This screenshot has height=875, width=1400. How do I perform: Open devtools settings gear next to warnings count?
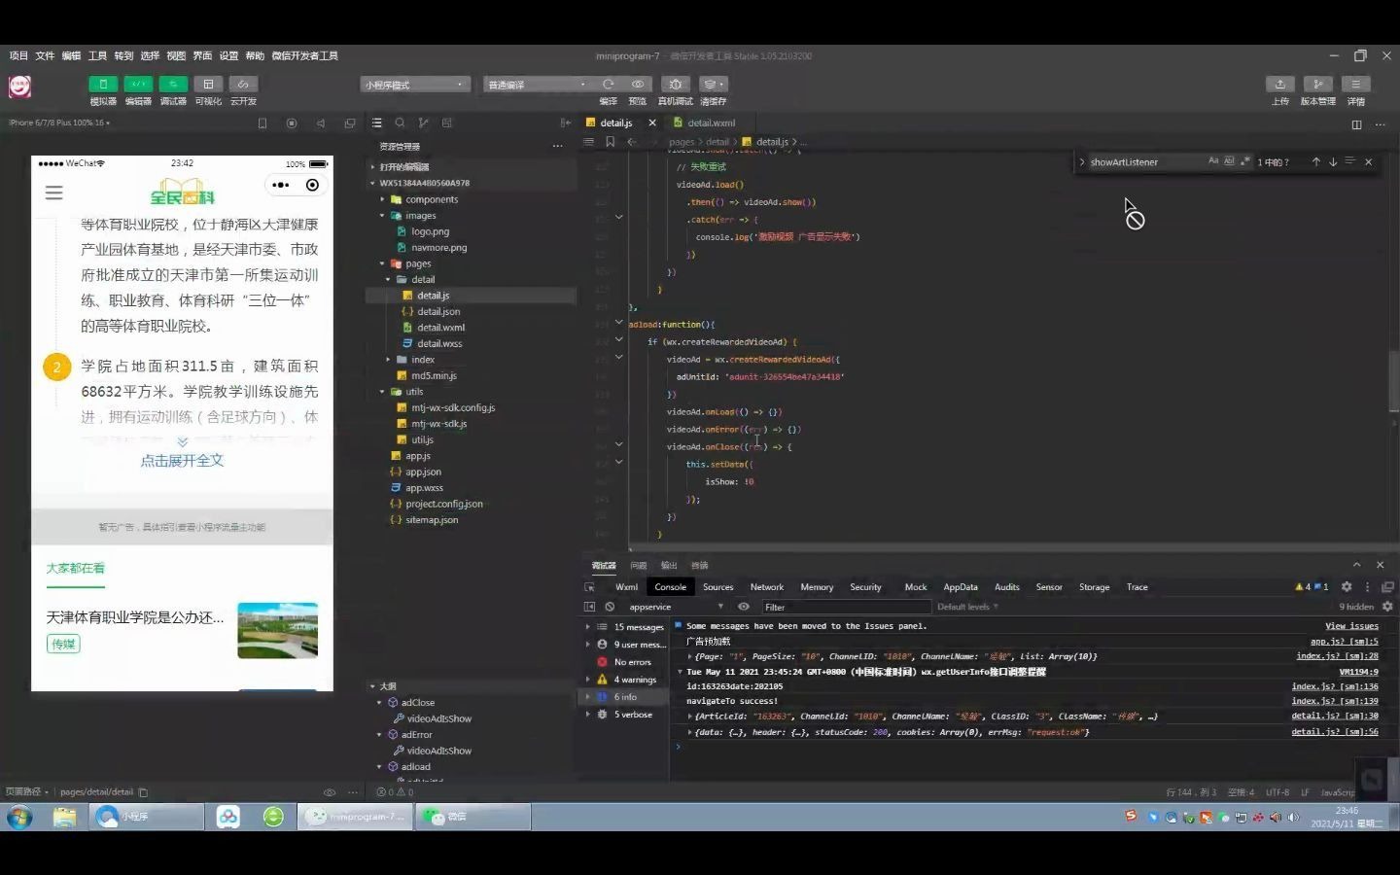(x=1347, y=587)
